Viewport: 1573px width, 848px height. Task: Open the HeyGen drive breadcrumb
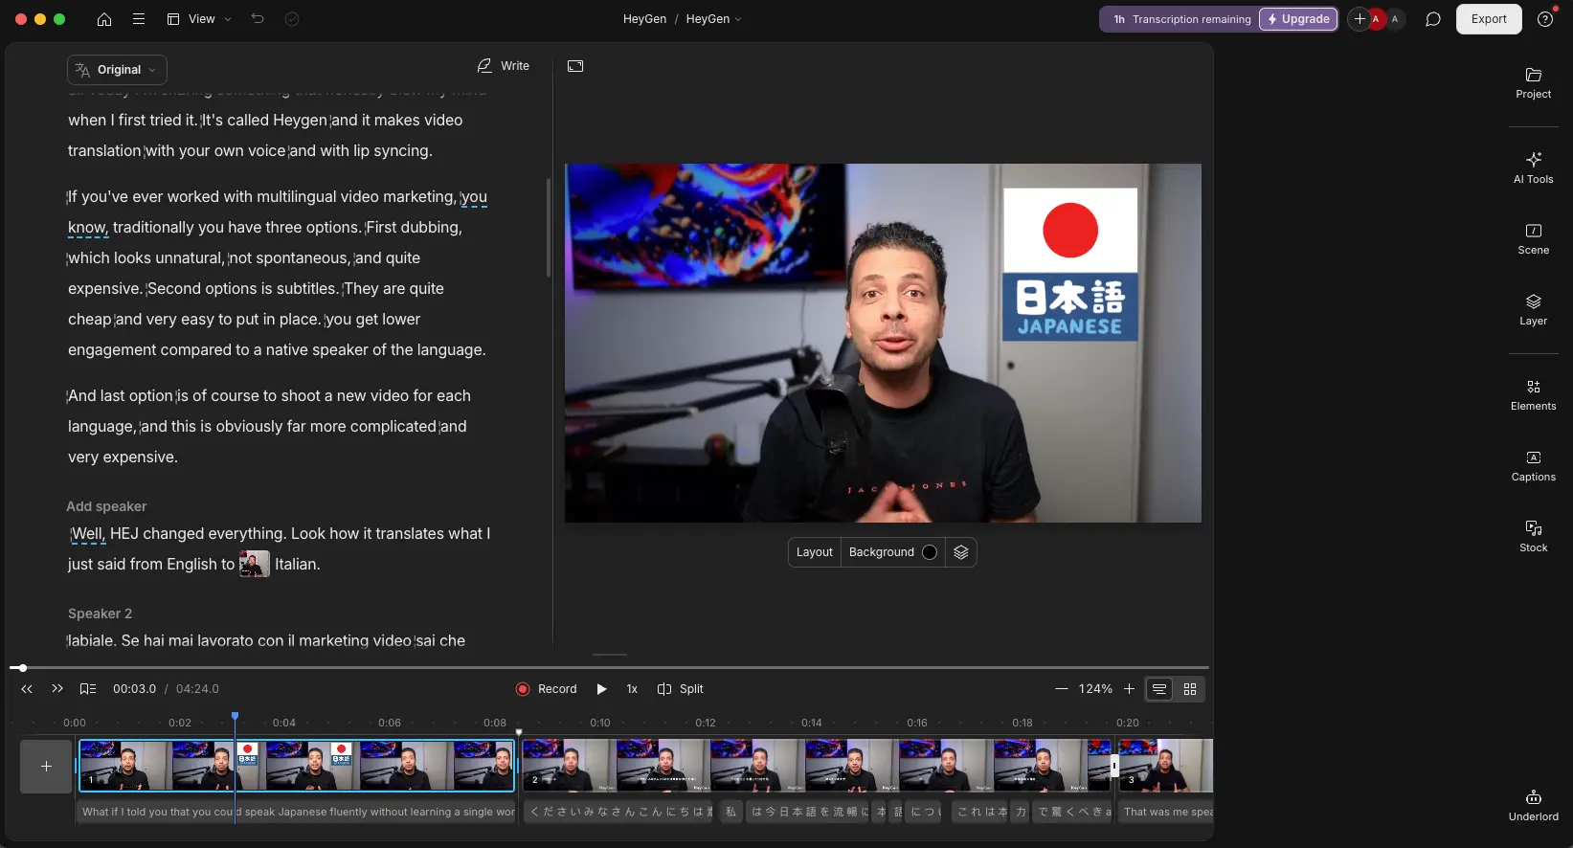click(x=644, y=19)
